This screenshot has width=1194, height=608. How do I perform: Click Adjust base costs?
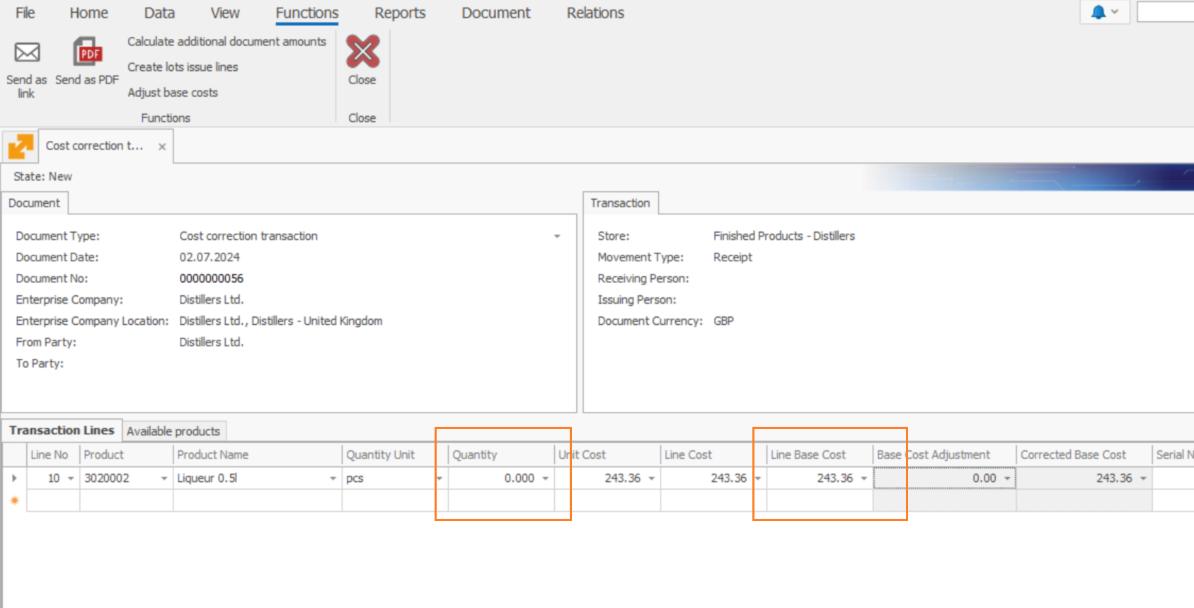coord(173,93)
